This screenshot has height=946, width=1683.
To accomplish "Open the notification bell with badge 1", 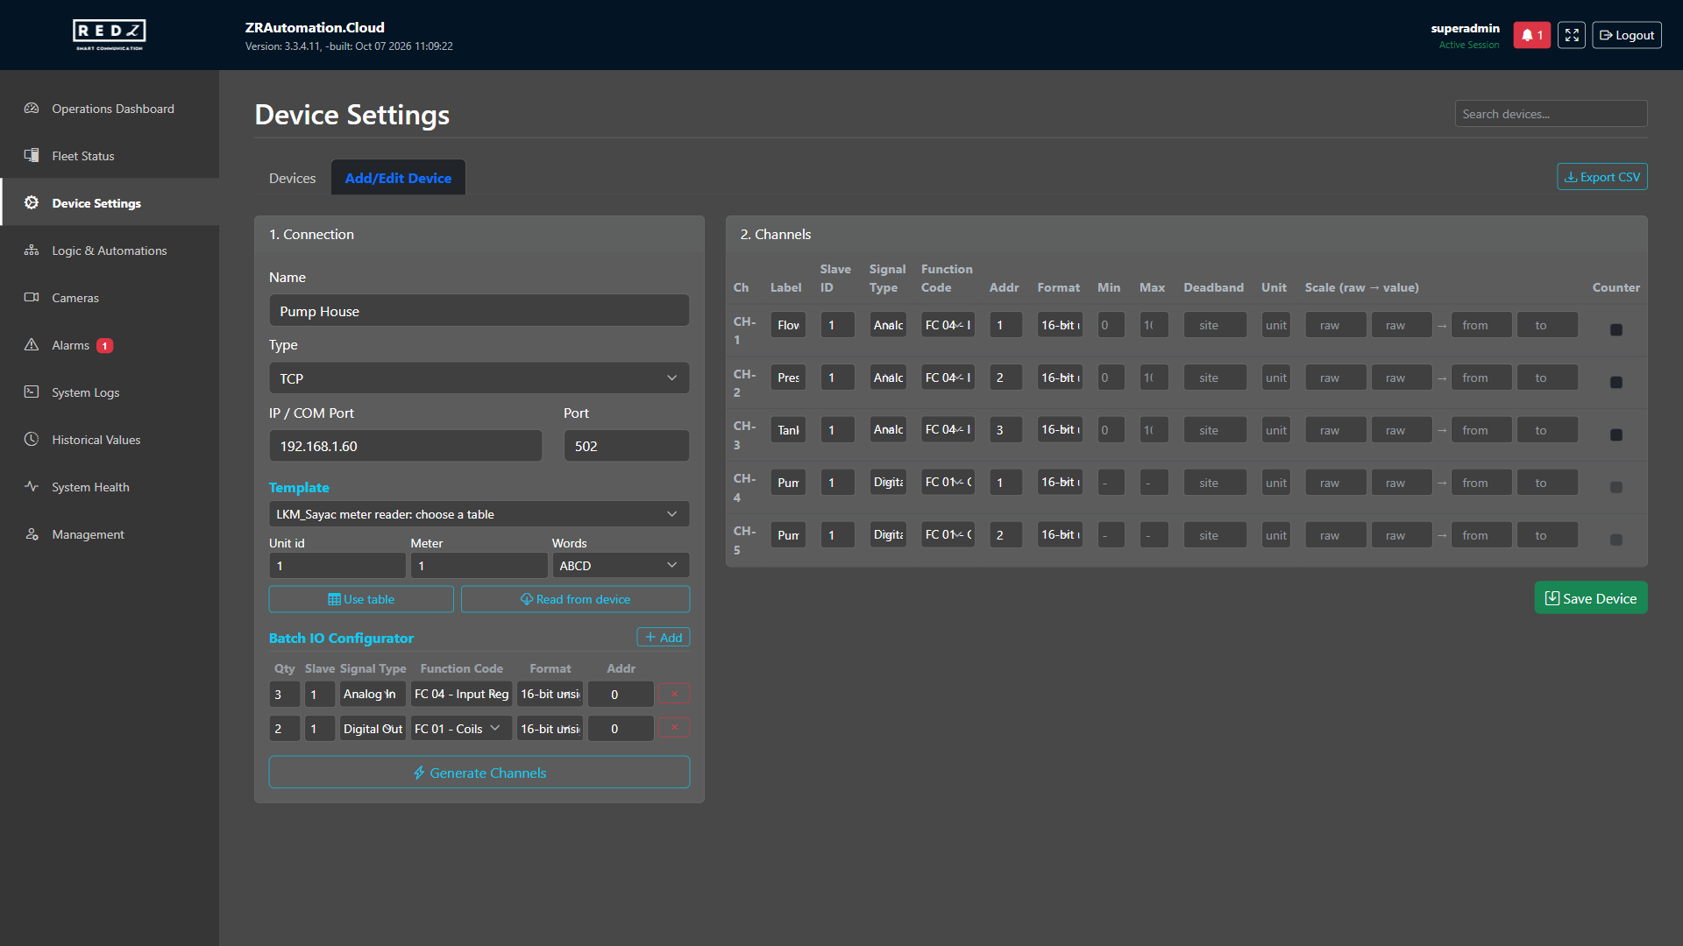I will pos(1531,35).
